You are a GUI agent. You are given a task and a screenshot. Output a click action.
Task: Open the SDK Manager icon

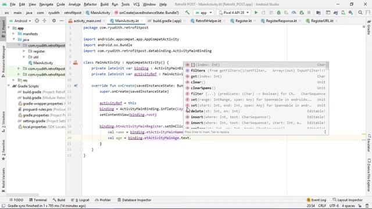pos(350,13)
